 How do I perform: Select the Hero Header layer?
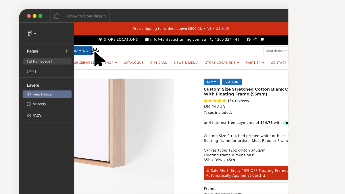tap(47, 94)
